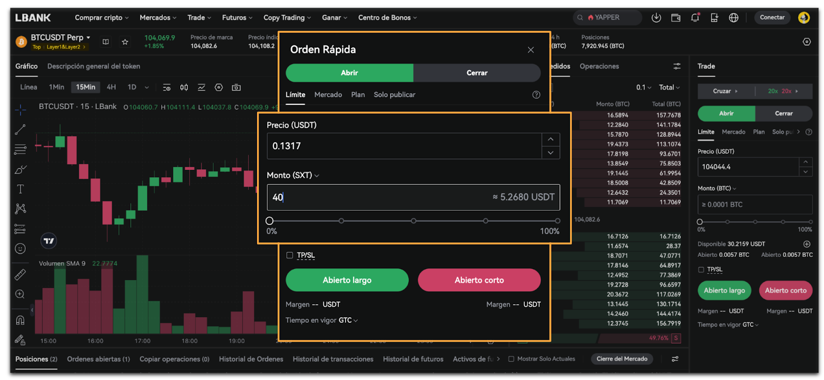Add BTCUSDT to favorites star
This screenshot has width=824, height=380.
(125, 42)
